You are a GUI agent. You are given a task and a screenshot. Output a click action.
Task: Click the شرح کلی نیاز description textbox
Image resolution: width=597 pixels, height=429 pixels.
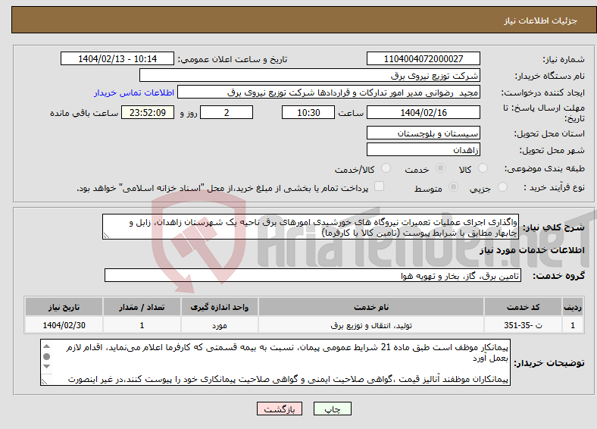coord(311,227)
